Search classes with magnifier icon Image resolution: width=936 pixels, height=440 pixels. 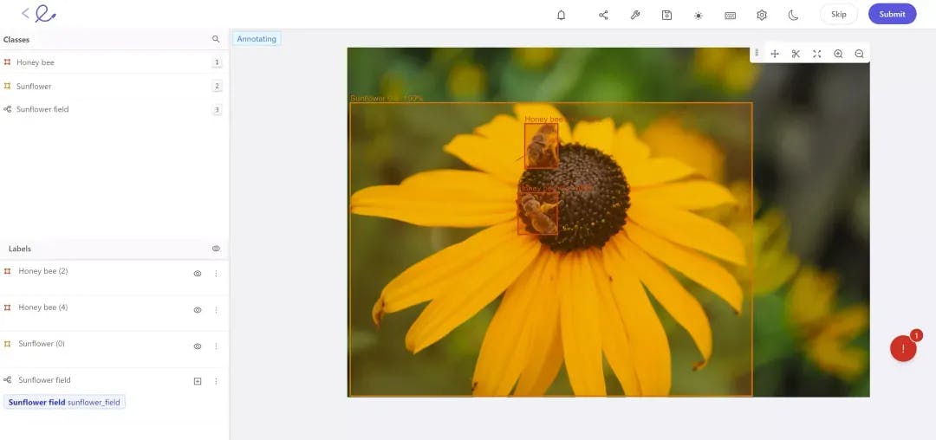[x=216, y=39]
